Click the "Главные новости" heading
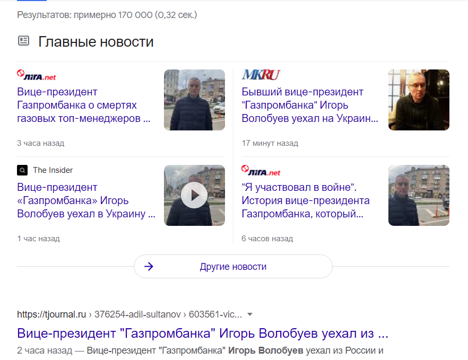This screenshot has height=360, width=468. pyautogui.click(x=96, y=41)
